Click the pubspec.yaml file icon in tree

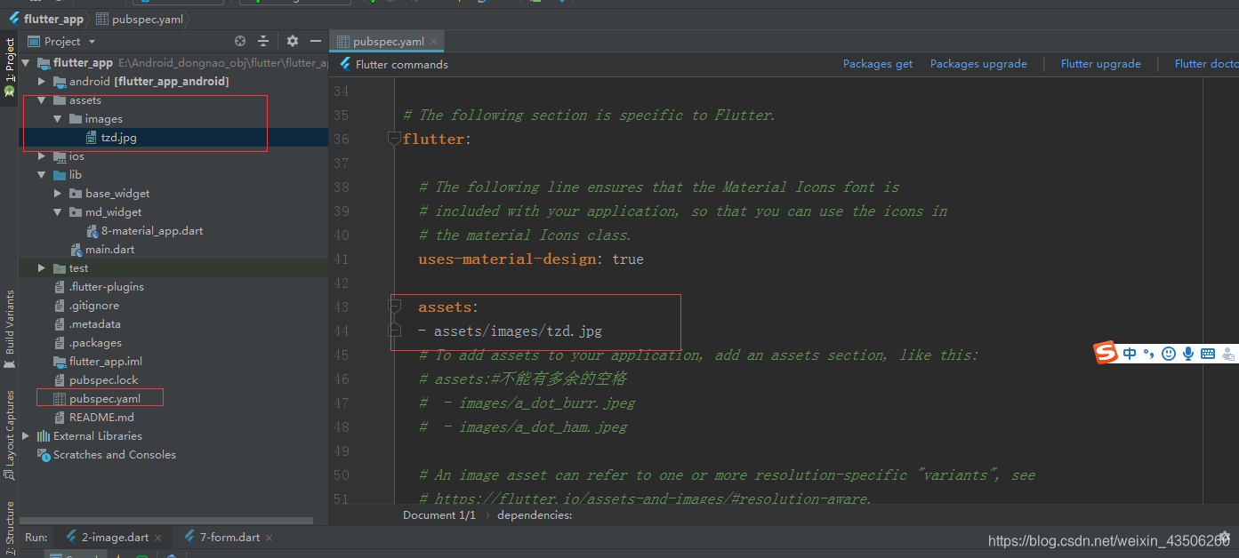point(60,399)
